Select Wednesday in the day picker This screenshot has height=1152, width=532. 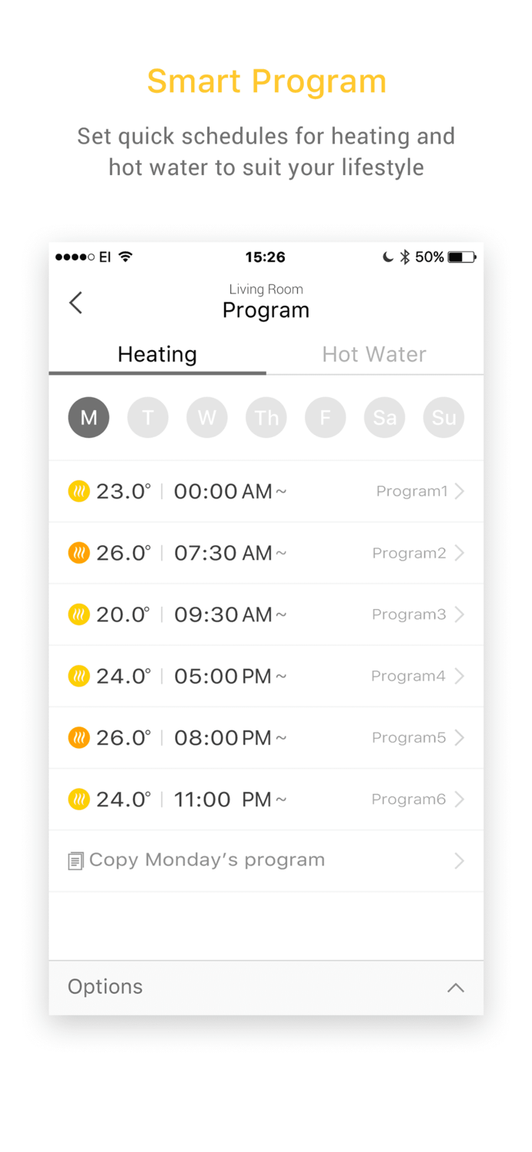207,417
